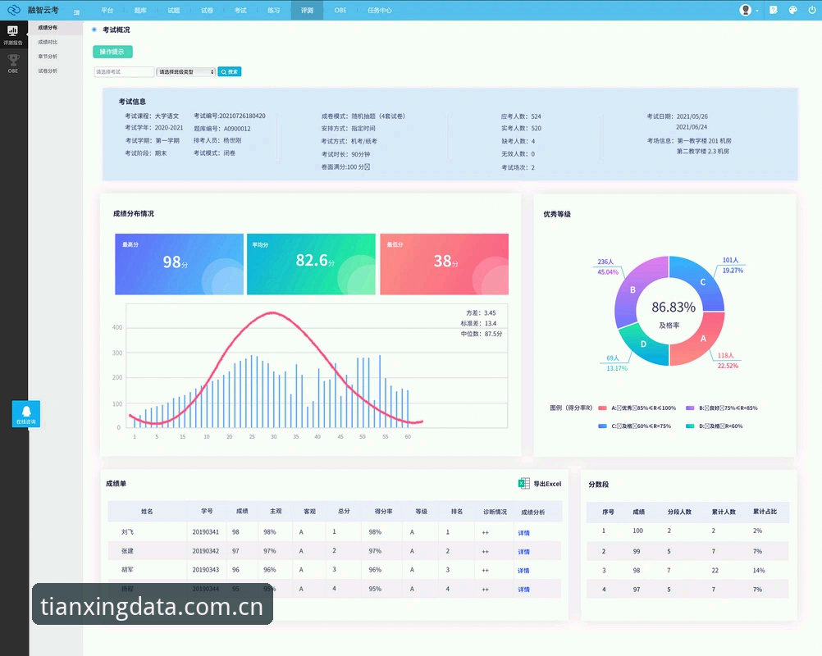This screenshot has height=656, width=822.
Task: Expand the user avatar dropdown
Action: point(749,10)
